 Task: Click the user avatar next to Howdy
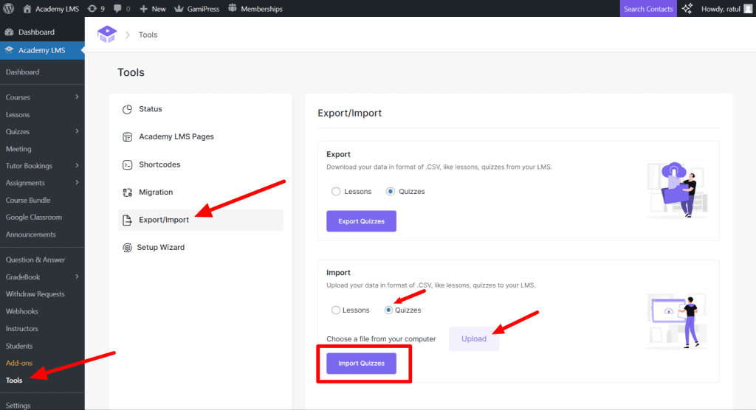(749, 9)
